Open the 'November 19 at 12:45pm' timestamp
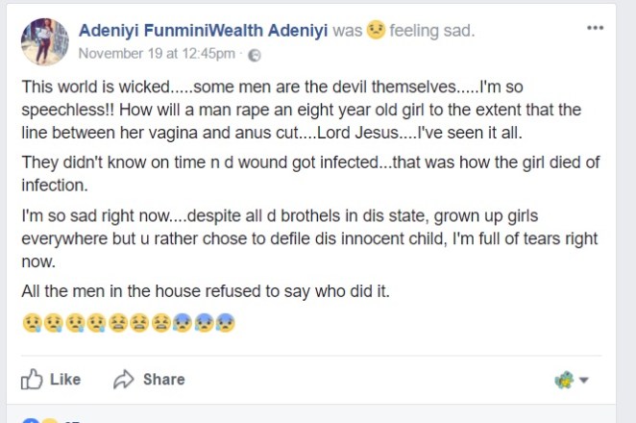 [x=157, y=55]
